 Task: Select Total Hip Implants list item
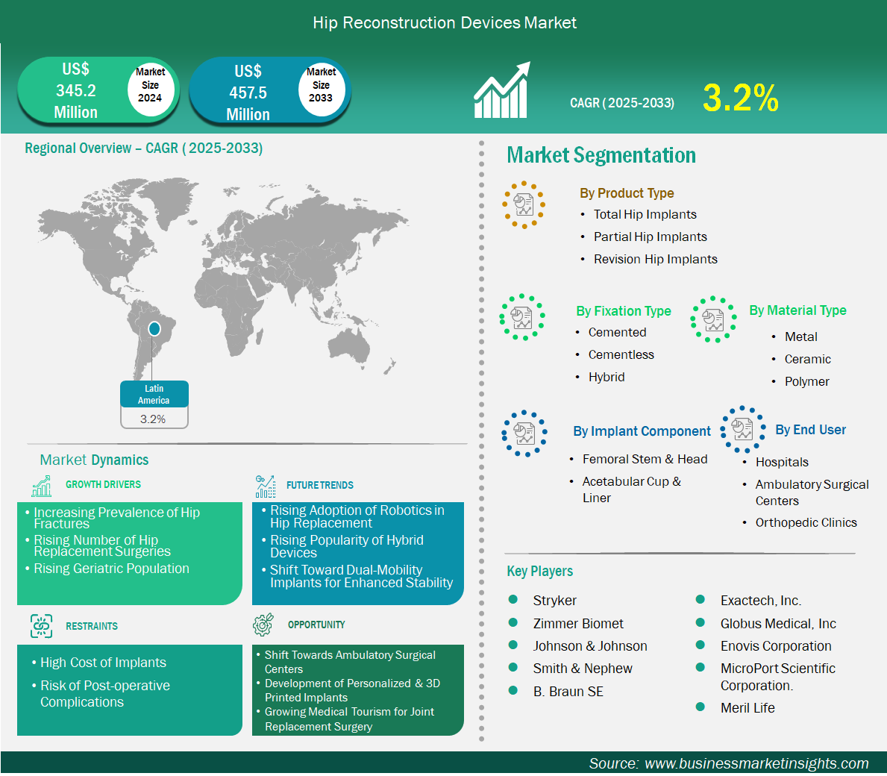tap(645, 215)
